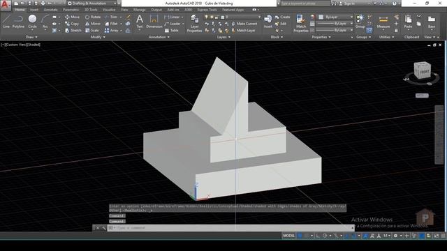Expand the Properties panel

[321, 37]
